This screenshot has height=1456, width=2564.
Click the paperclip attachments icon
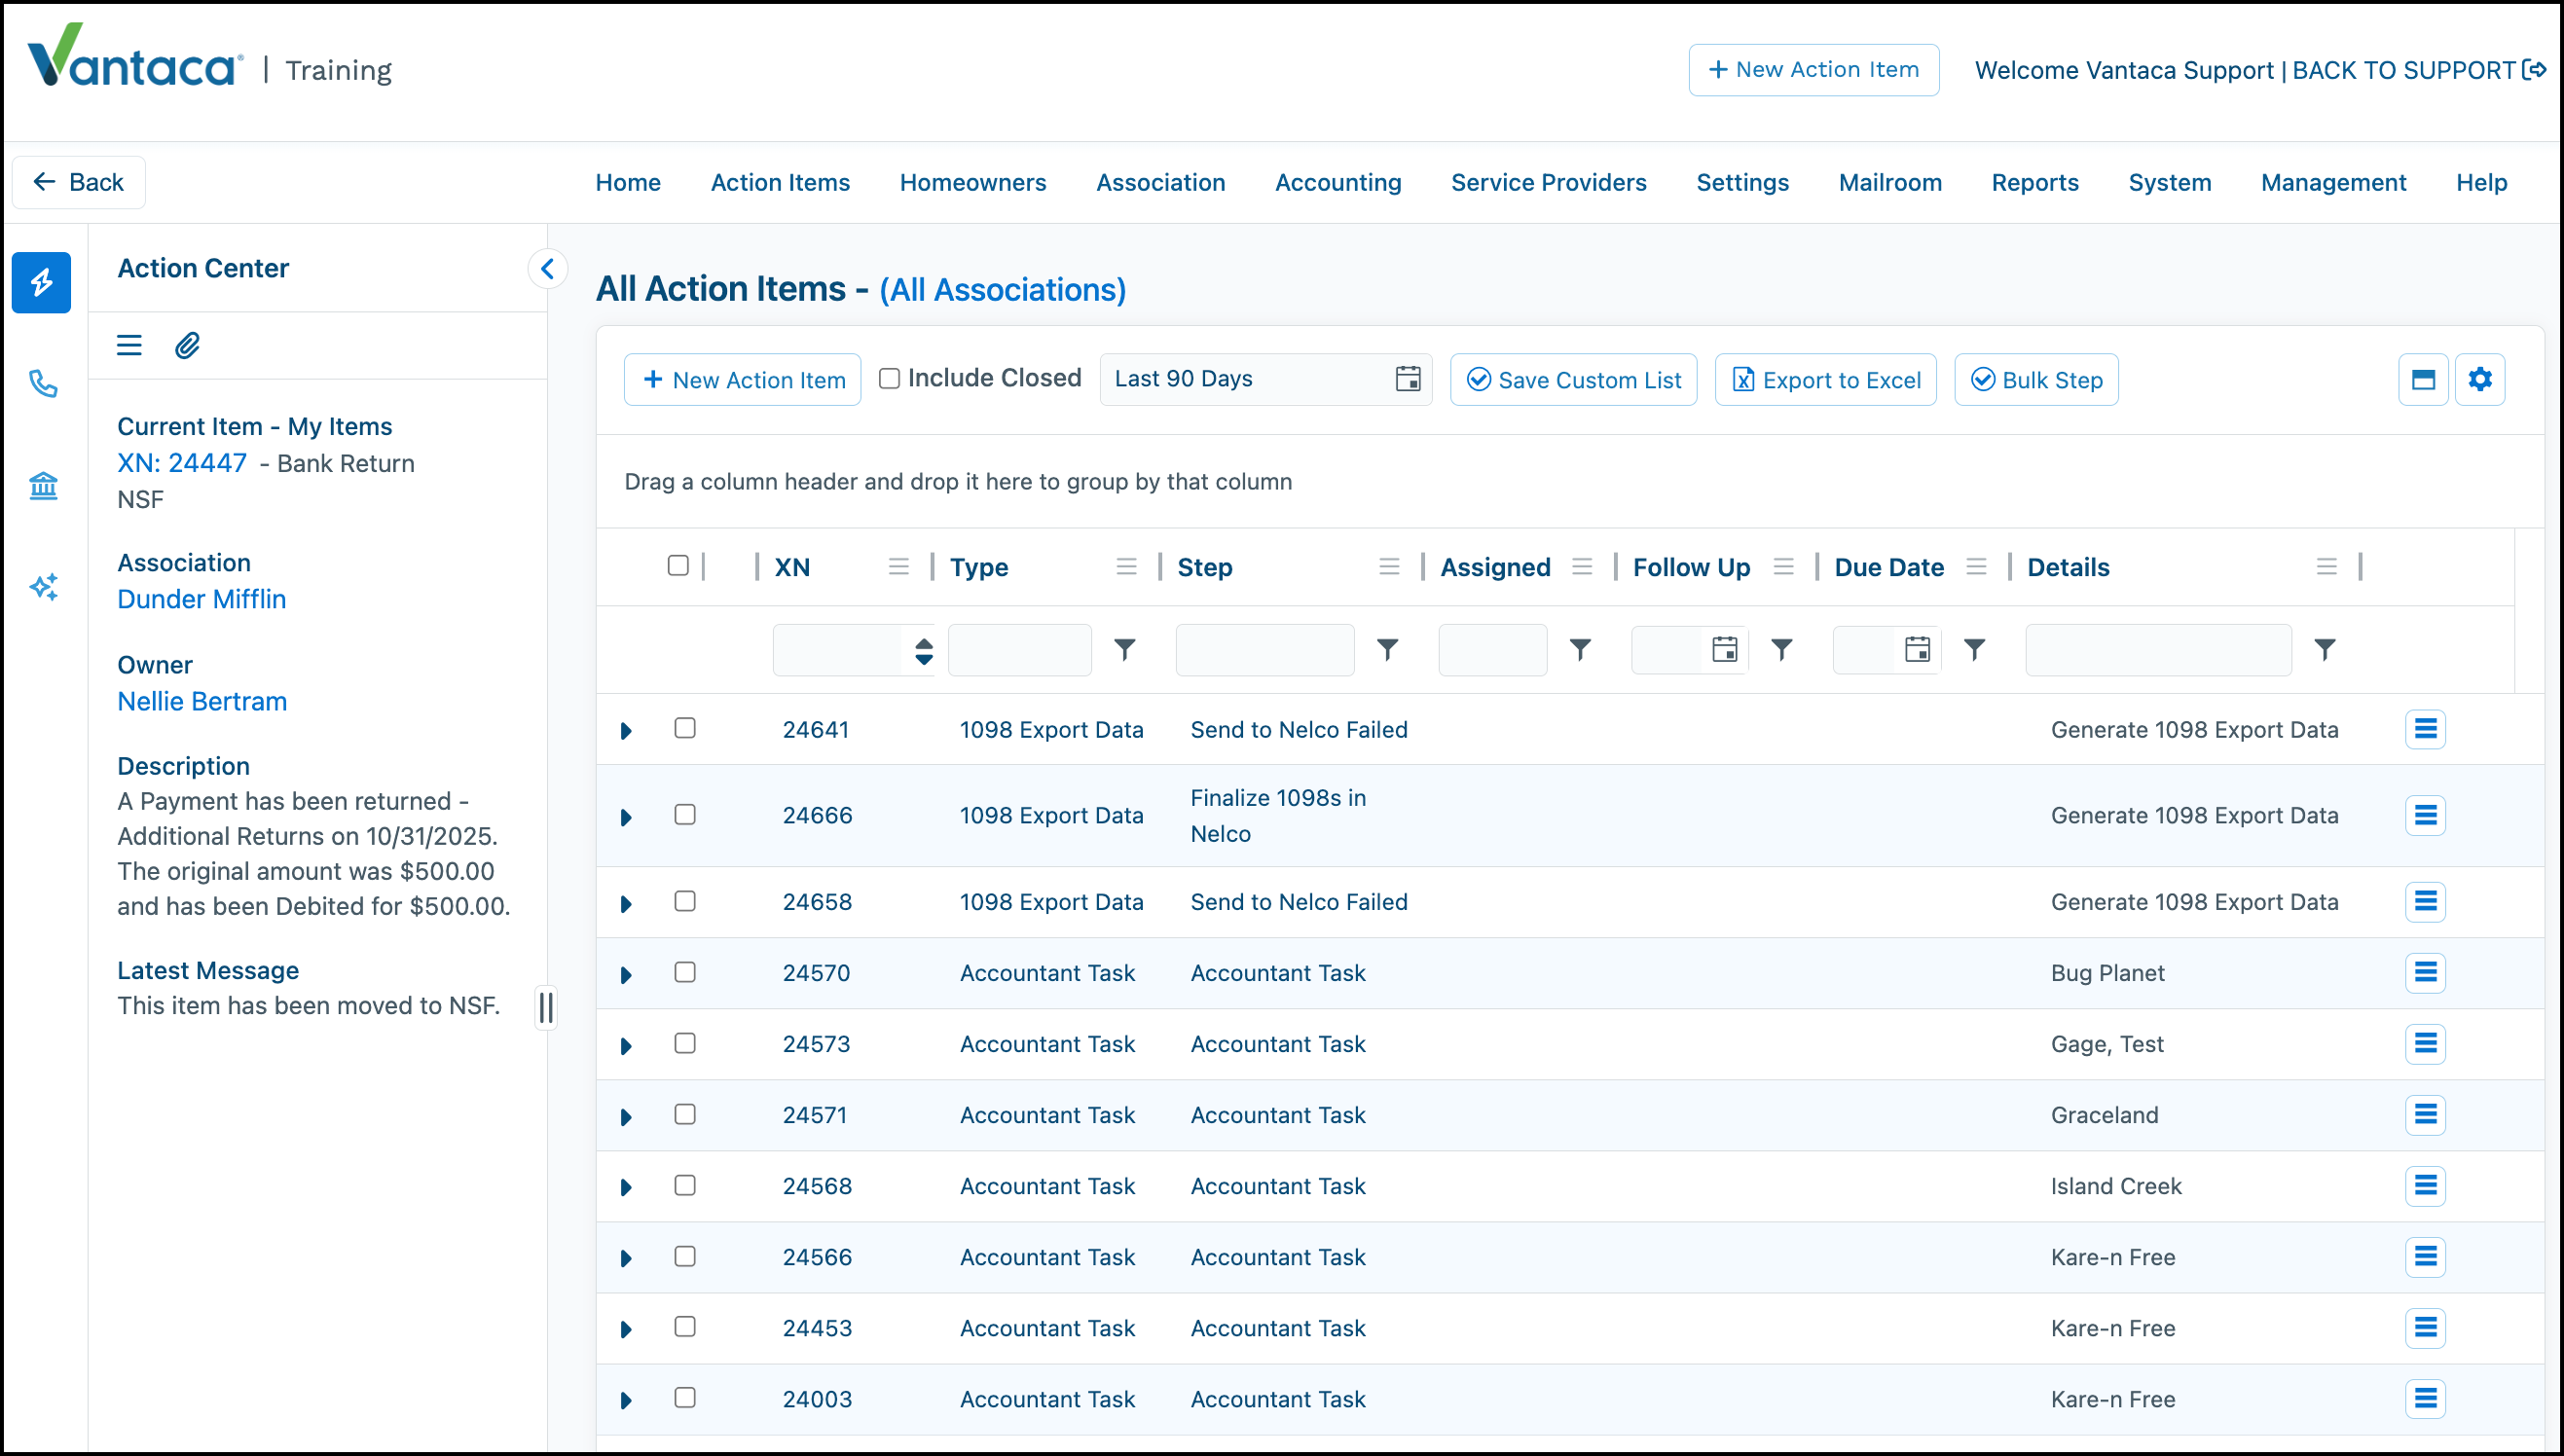click(187, 346)
